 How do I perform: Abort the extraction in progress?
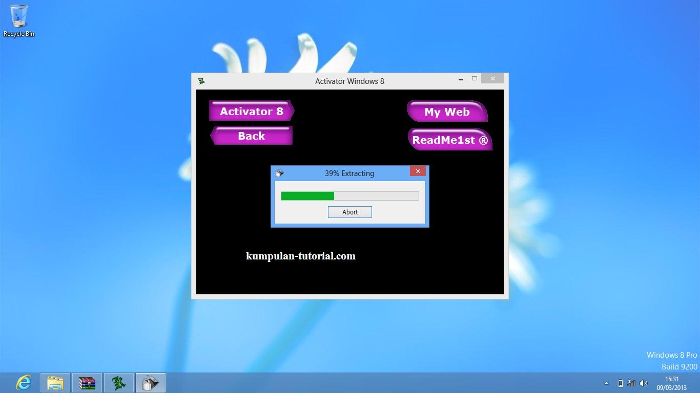click(x=350, y=212)
